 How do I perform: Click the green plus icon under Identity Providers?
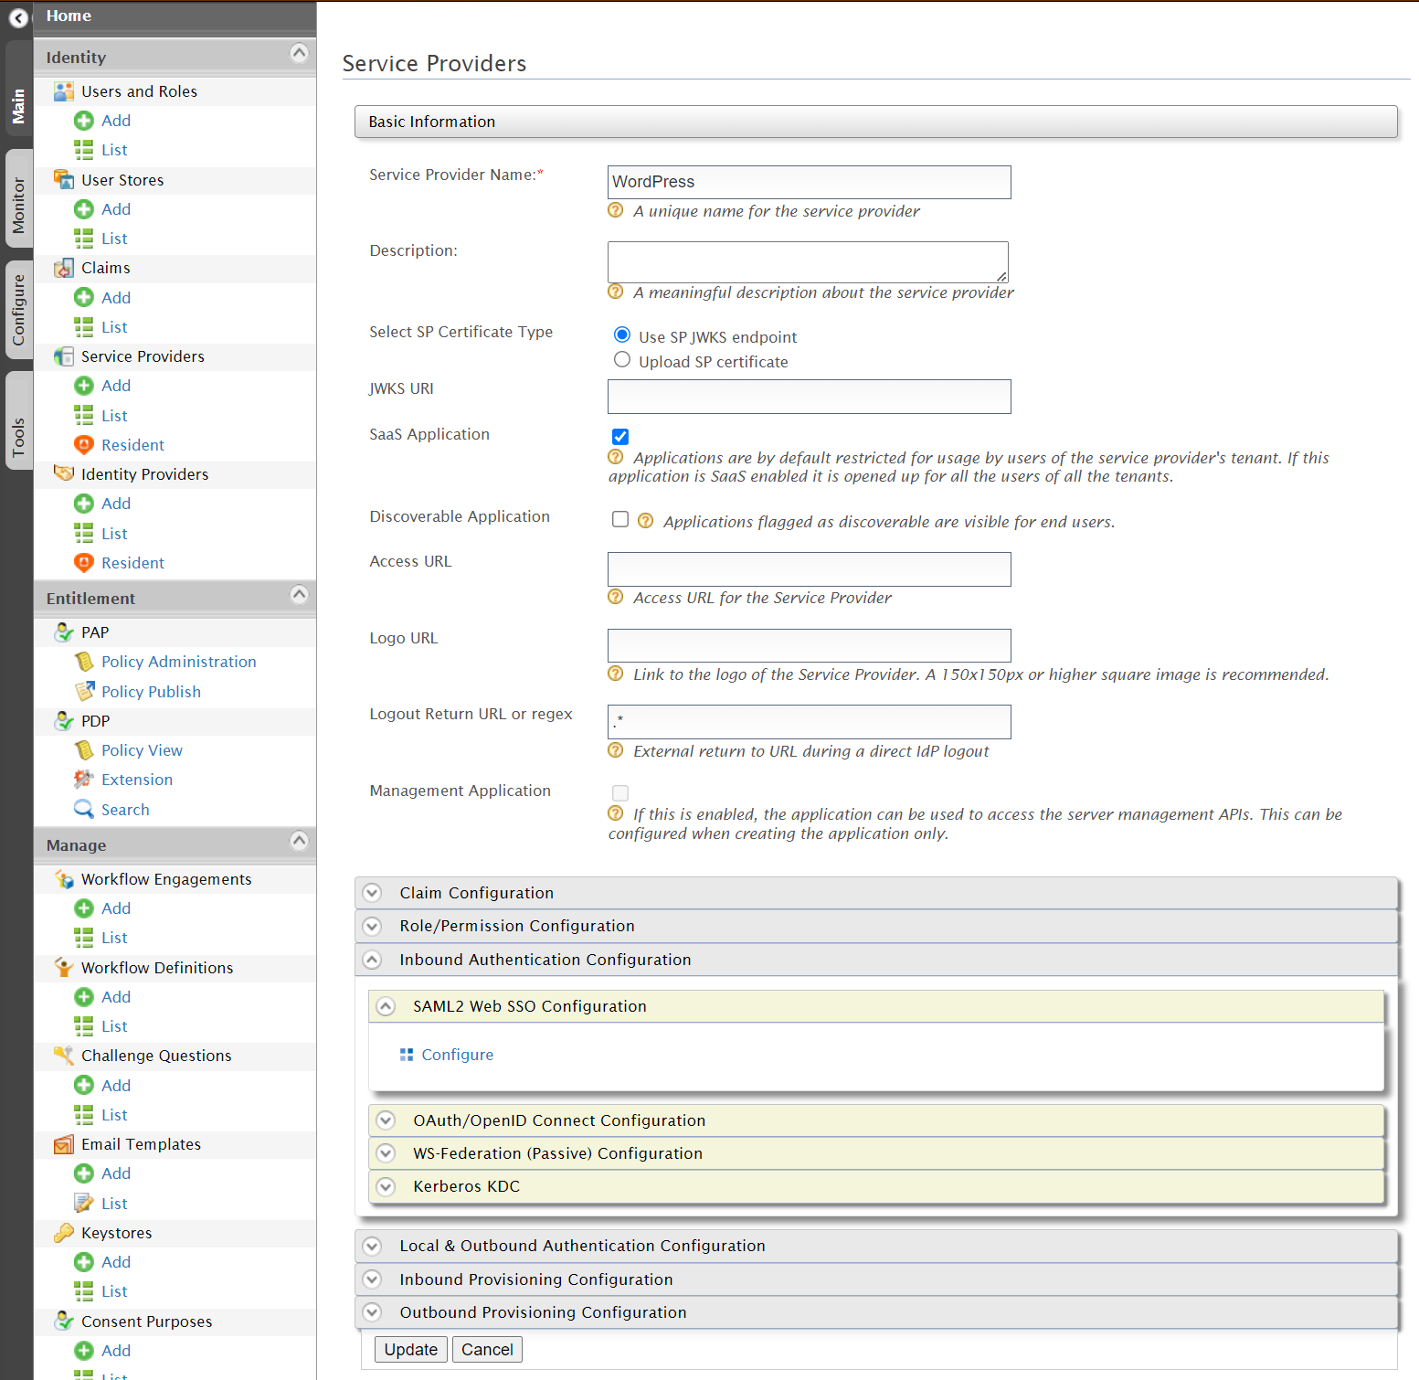click(84, 504)
